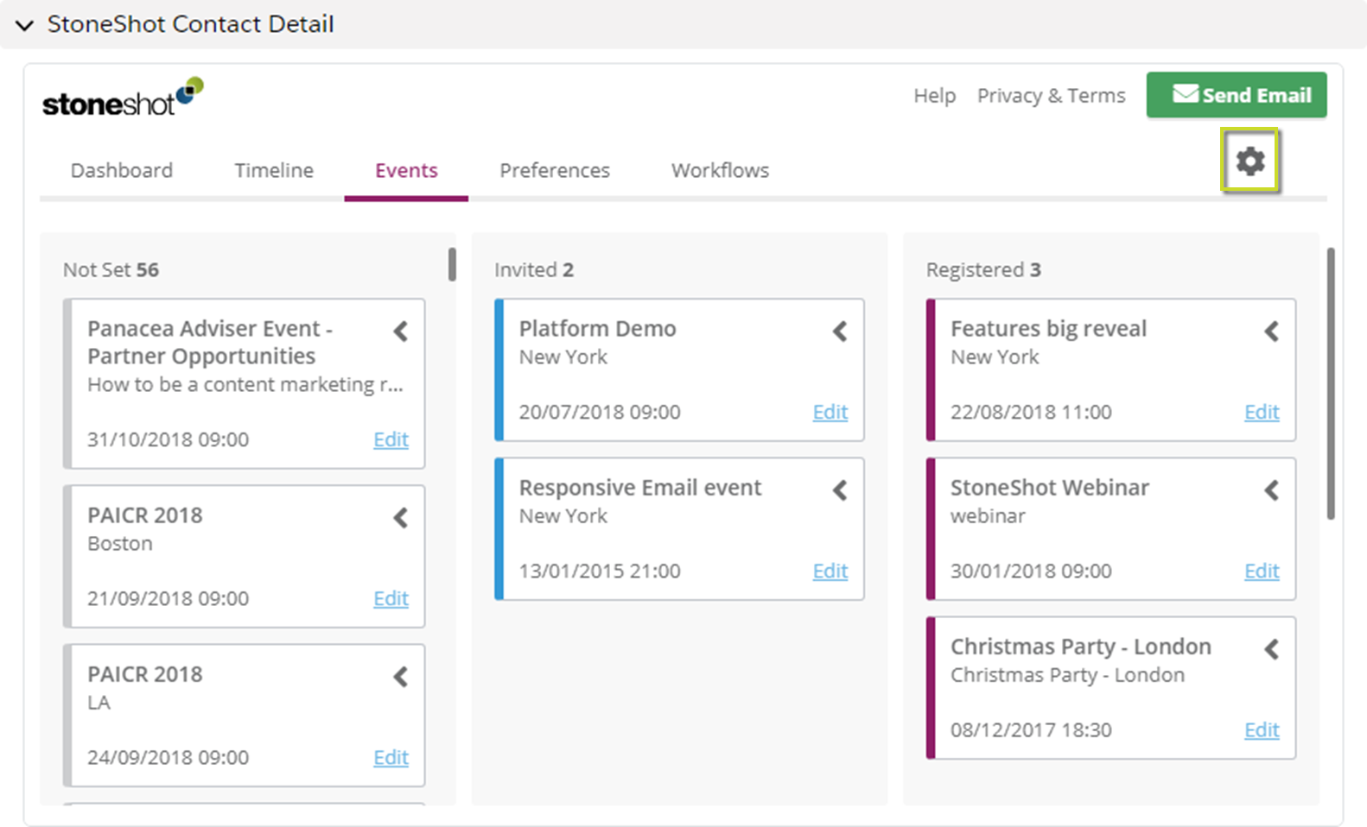Image resolution: width=1367 pixels, height=827 pixels.
Task: Select the Panacea Adviser Event title
Action: pos(210,342)
